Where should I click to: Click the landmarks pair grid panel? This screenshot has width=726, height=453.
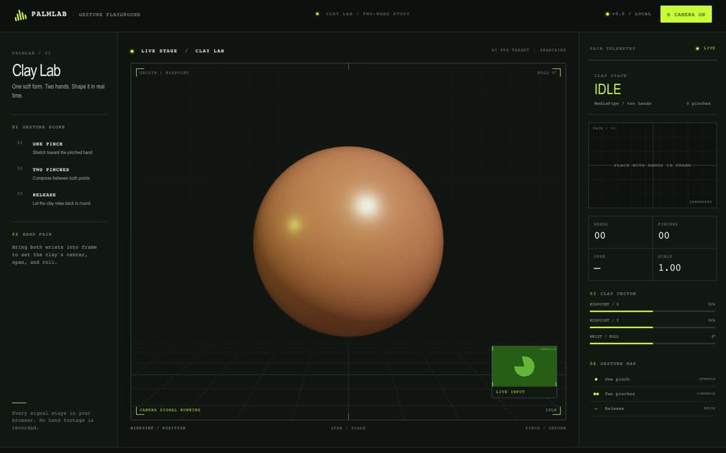(652, 165)
